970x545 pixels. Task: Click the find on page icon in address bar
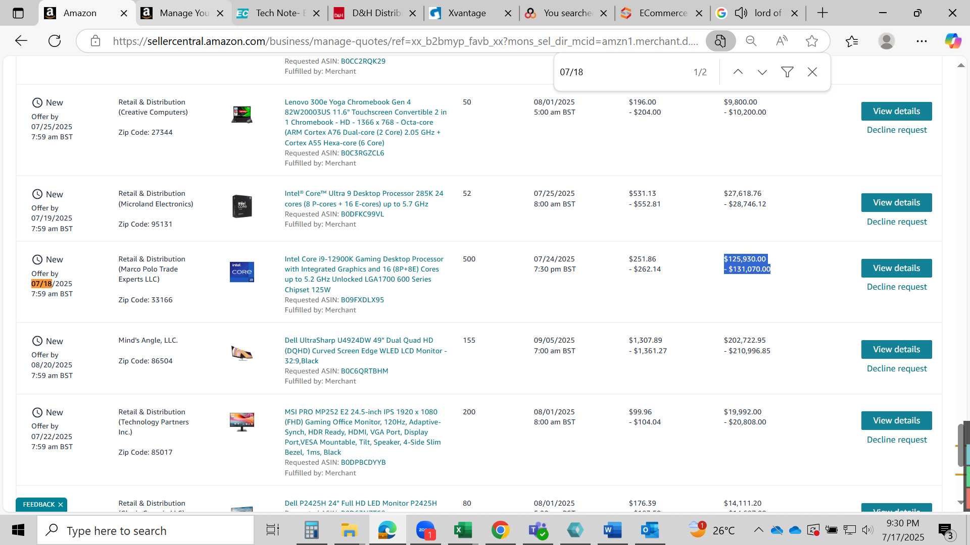click(x=720, y=41)
